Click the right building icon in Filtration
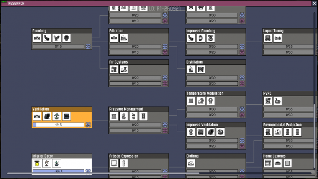This screenshot has width=318, height=179. pyautogui.click(x=124, y=38)
